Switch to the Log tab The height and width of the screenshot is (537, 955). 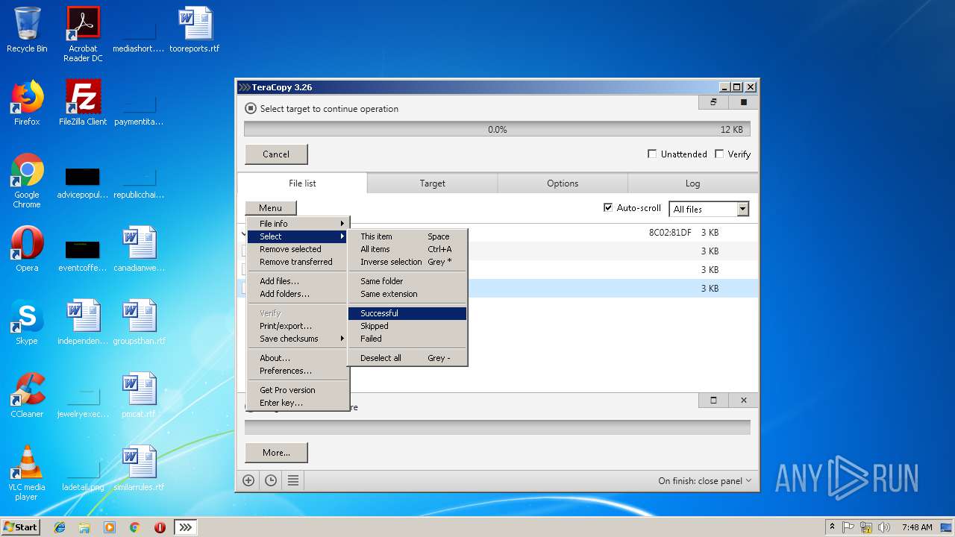click(693, 183)
